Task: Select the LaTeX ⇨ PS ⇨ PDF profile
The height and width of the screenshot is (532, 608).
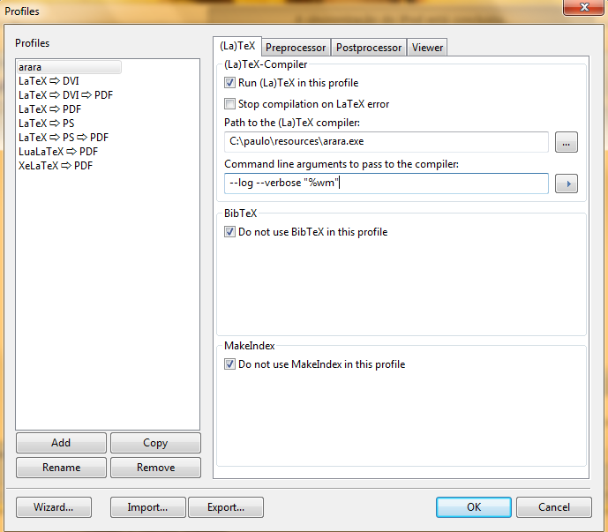Action: 64,137
